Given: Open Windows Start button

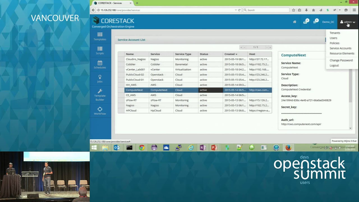Looking at the screenshot, I should tap(94, 148).
